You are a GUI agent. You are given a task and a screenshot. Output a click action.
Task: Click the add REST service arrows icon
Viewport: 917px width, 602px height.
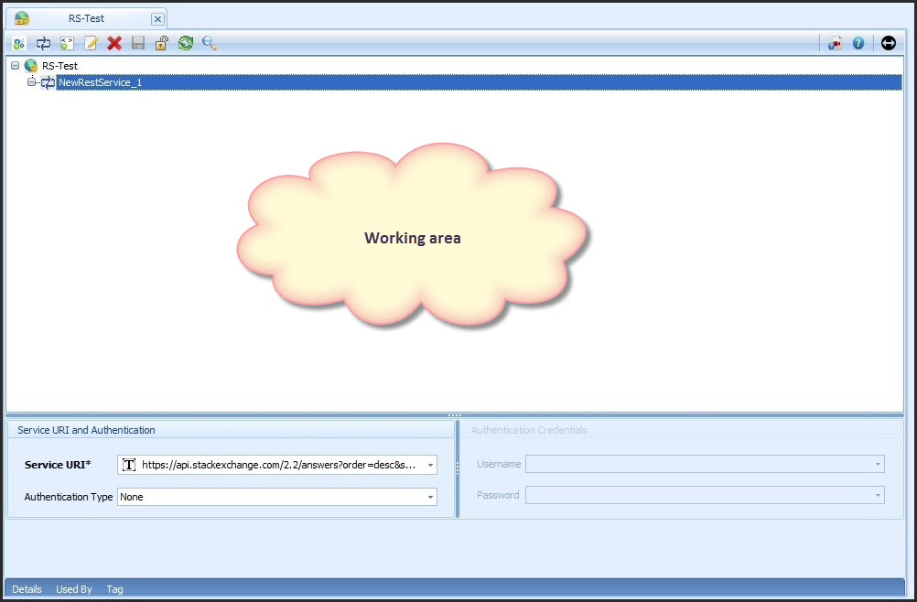[x=43, y=43]
